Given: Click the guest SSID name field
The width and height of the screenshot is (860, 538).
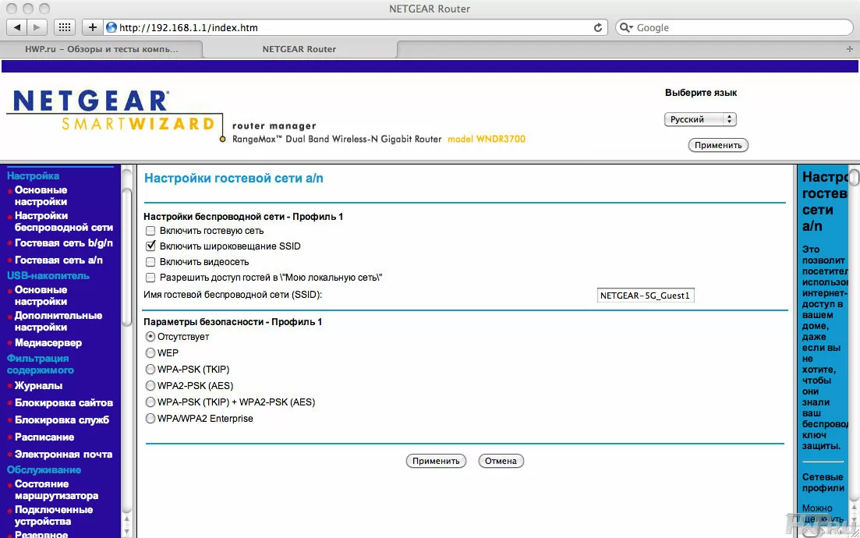Looking at the screenshot, I should tap(645, 296).
